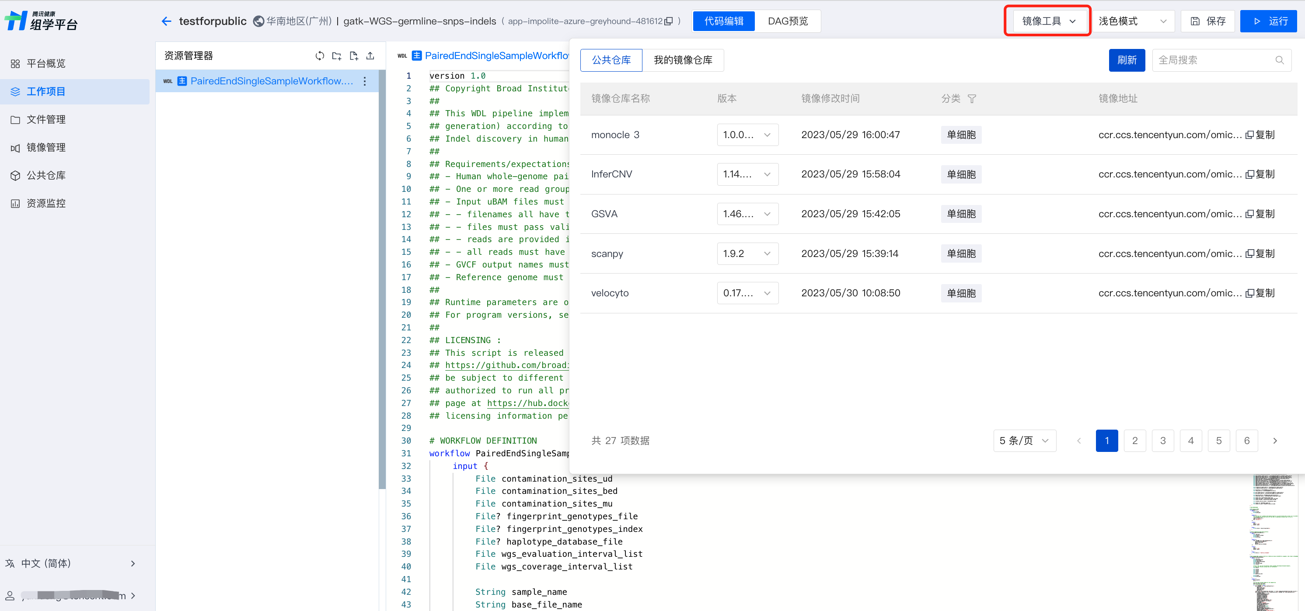Switch to the DAG预览 view
Image resolution: width=1305 pixels, height=611 pixels.
click(x=787, y=21)
